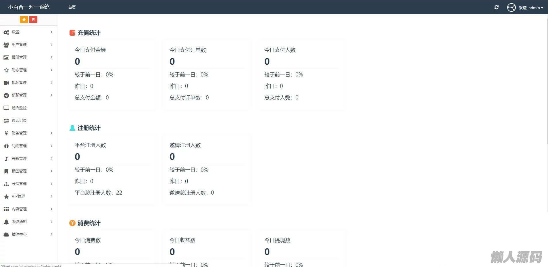
Task: Open the 通话记录 menu item
Action: [28, 120]
